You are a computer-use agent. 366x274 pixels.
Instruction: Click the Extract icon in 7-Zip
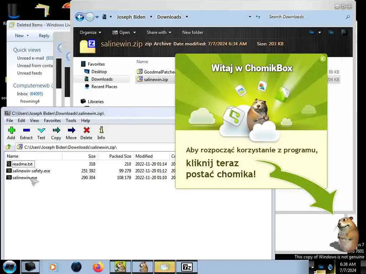(26, 133)
